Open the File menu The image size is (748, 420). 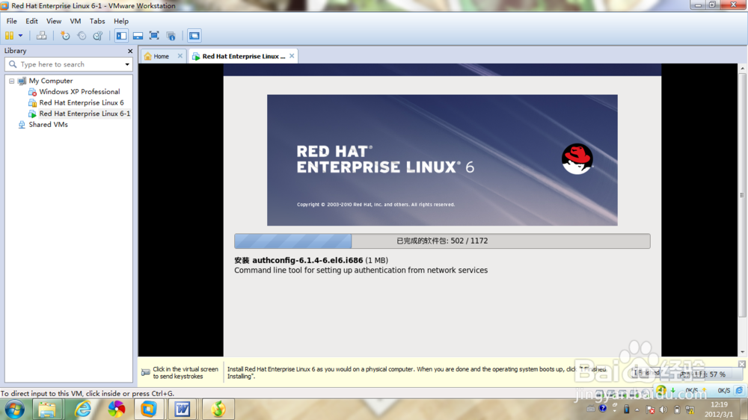[11, 21]
